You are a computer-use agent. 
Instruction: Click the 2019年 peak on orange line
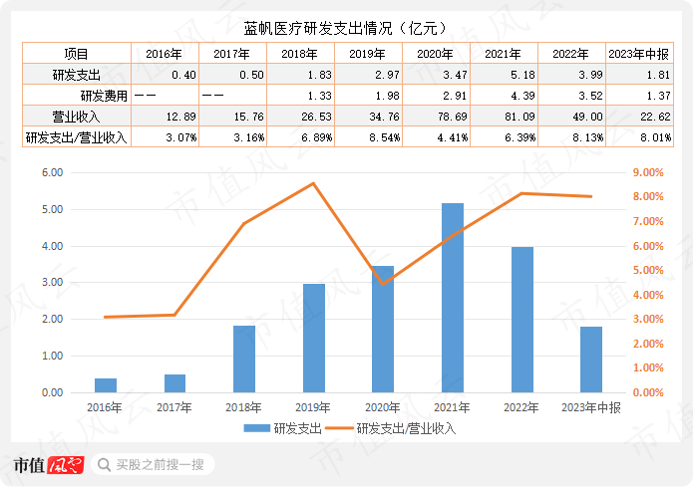tap(313, 183)
